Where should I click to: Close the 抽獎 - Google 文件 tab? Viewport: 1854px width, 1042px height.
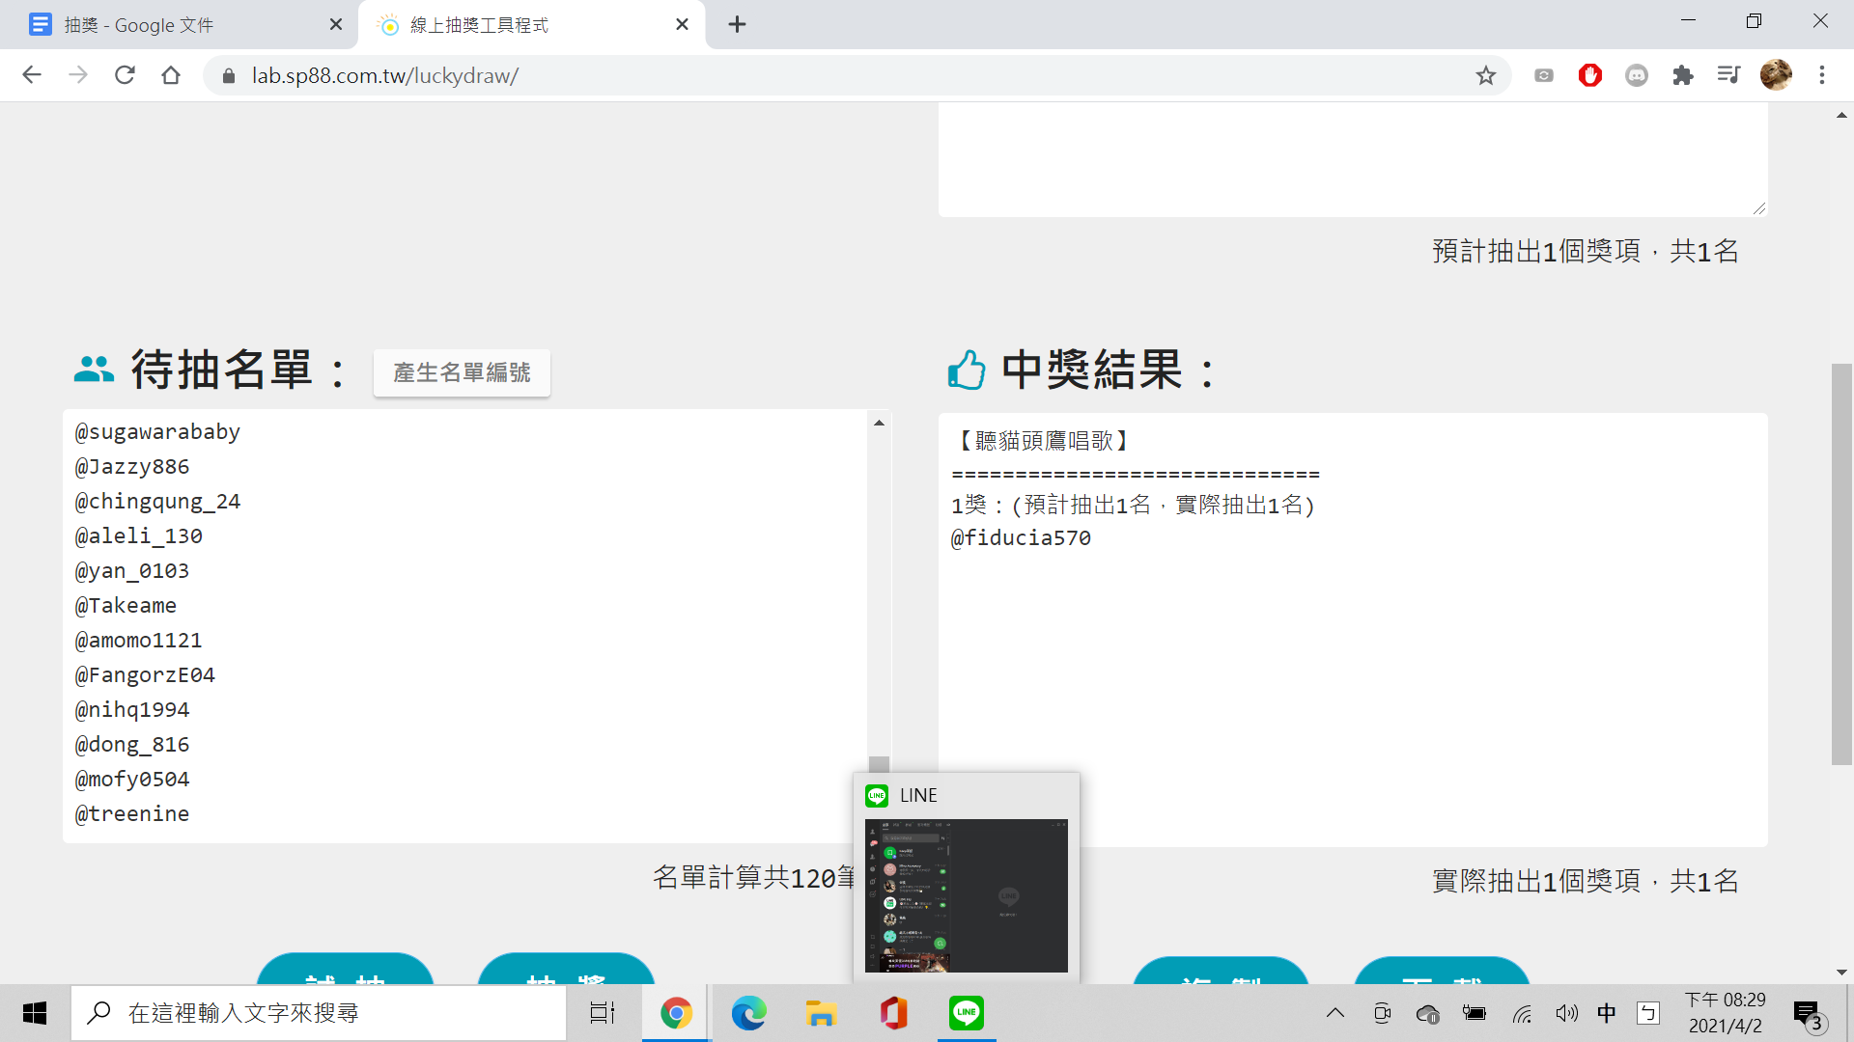(336, 25)
